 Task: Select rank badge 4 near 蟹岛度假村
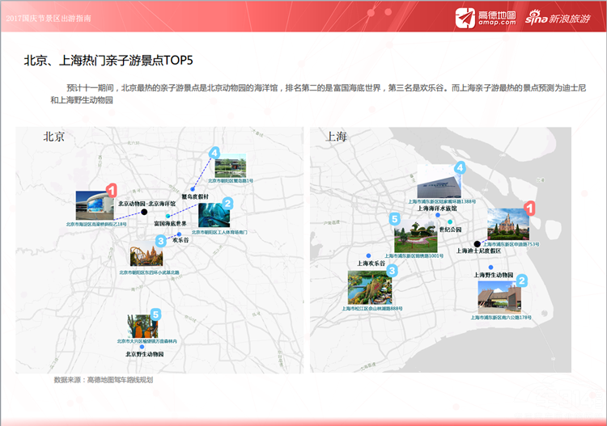[x=214, y=152]
